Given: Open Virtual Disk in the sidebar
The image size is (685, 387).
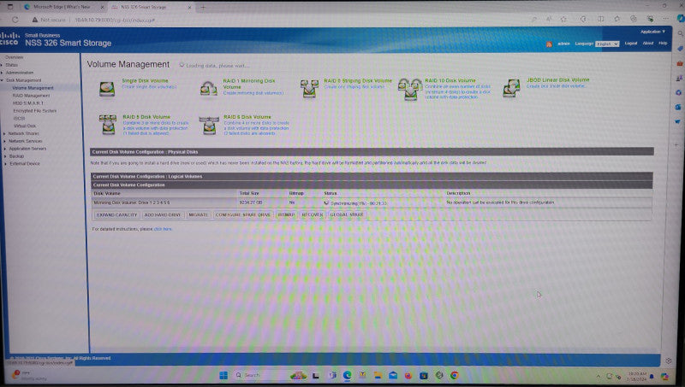Looking at the screenshot, I should [25, 126].
